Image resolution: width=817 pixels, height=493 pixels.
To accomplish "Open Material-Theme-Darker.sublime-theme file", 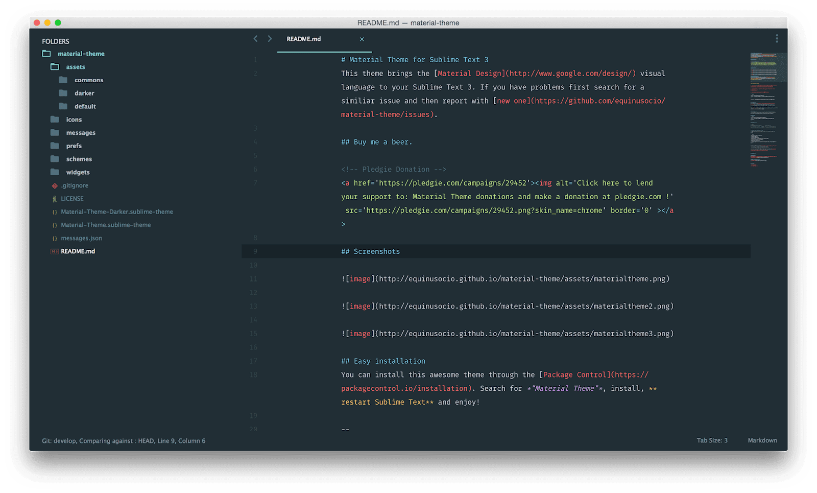I will point(117,212).
